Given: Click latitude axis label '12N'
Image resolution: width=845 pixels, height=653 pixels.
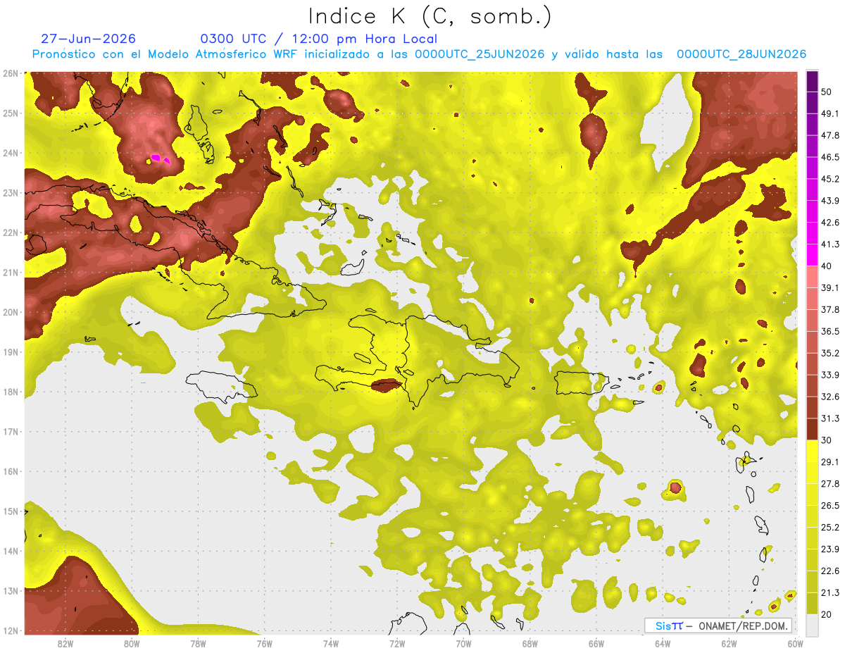Looking at the screenshot, I should coord(11,630).
